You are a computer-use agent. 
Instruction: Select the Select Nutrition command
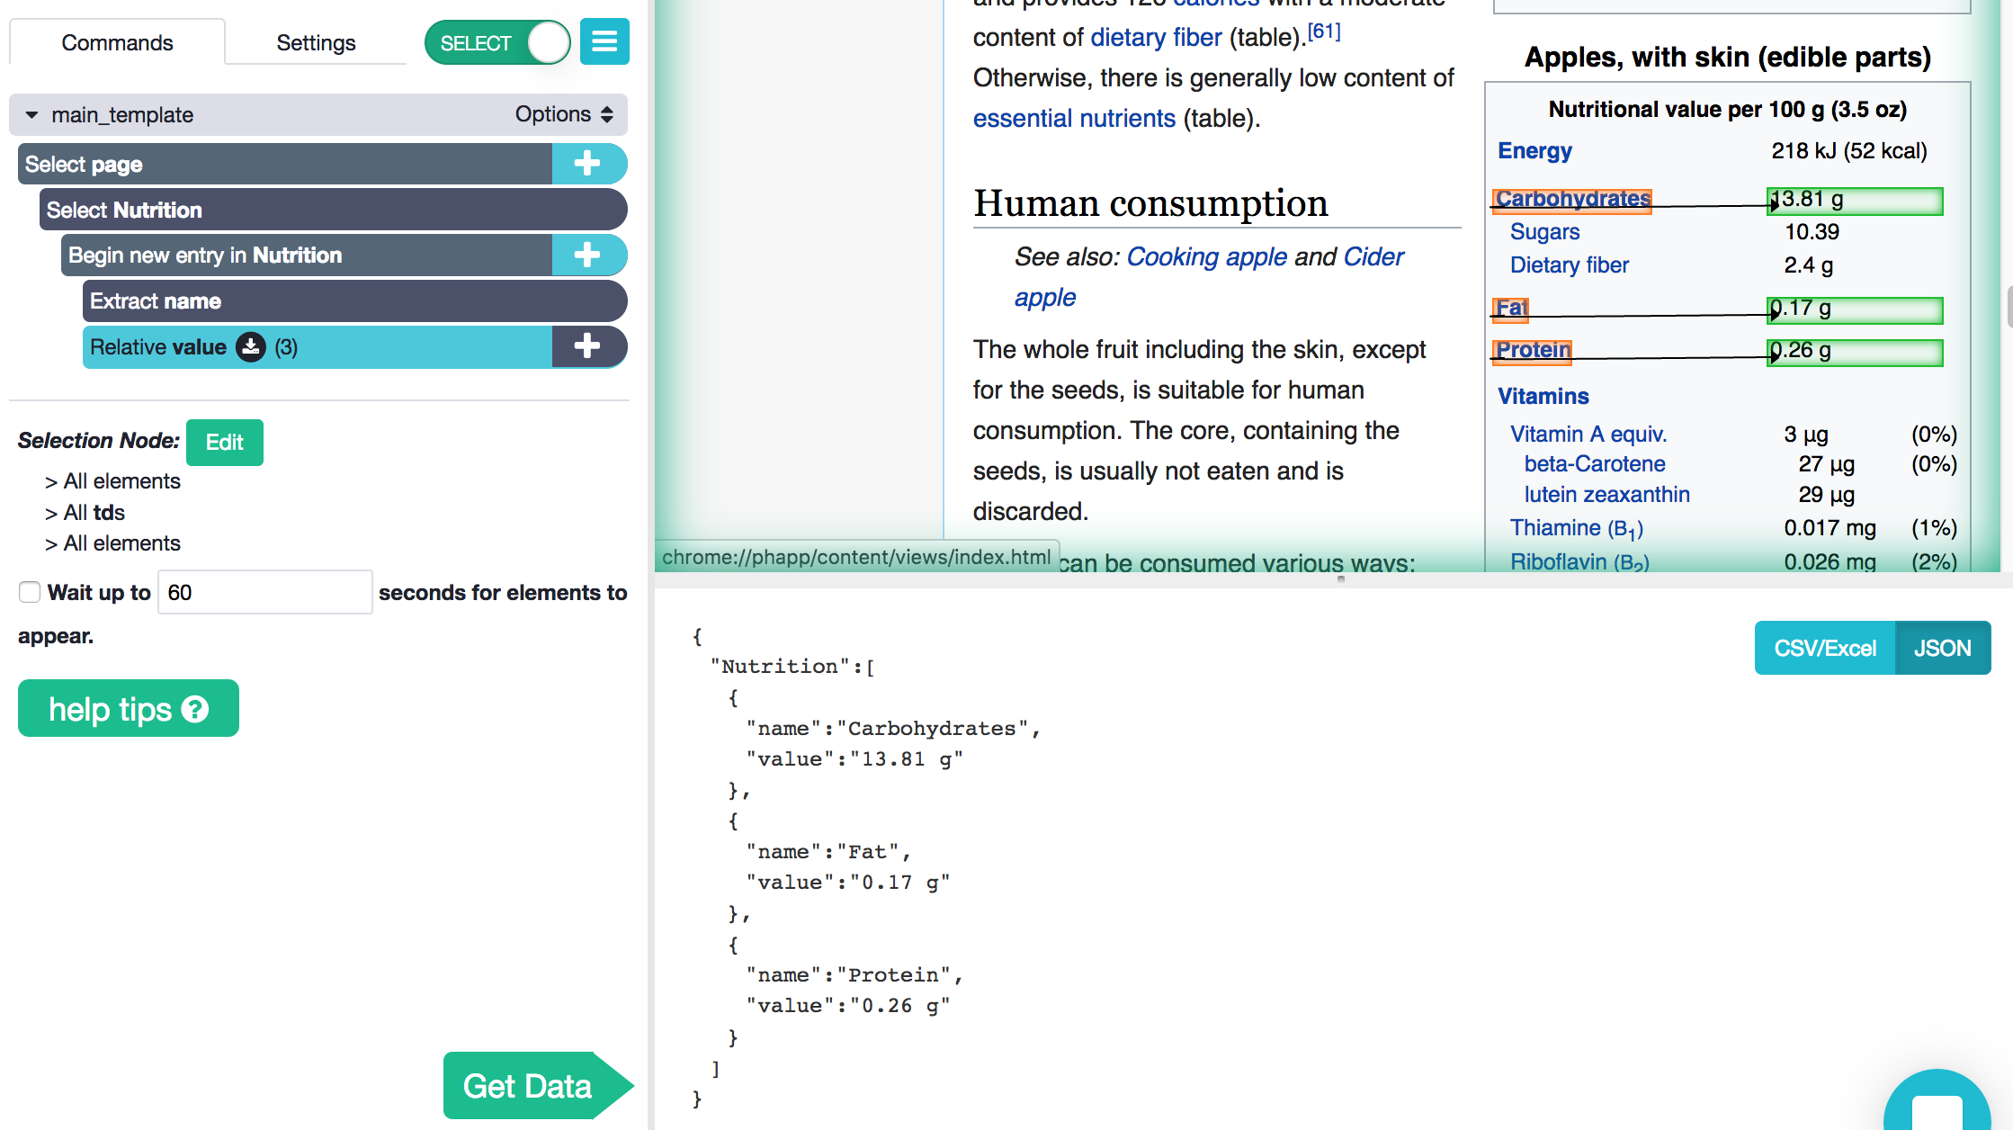(x=333, y=210)
